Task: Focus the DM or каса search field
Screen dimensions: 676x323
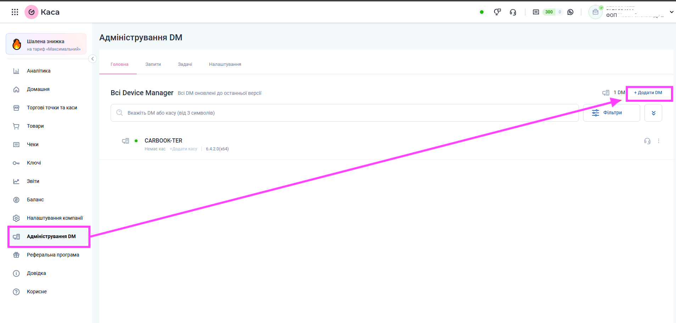Action: click(344, 113)
